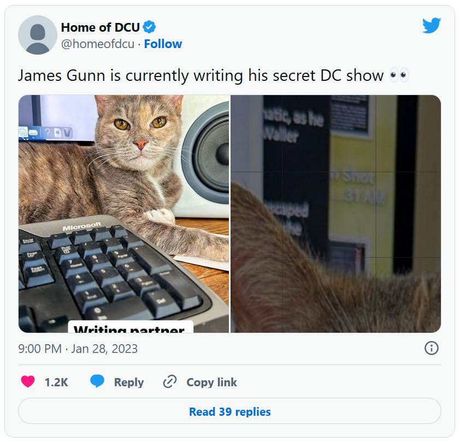Image resolution: width=460 pixels, height=442 pixels.
Task: Open the cat and keyboard photo
Action: 123,214
